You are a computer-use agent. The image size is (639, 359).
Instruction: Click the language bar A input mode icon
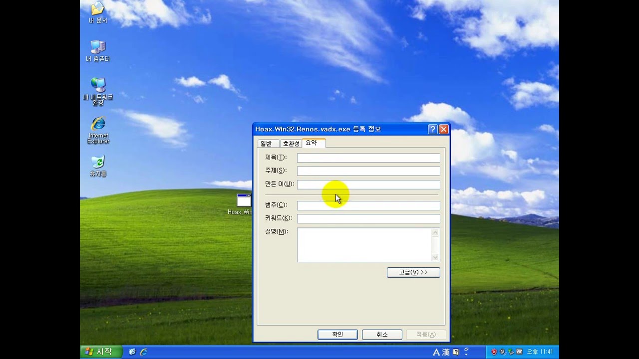tap(436, 352)
